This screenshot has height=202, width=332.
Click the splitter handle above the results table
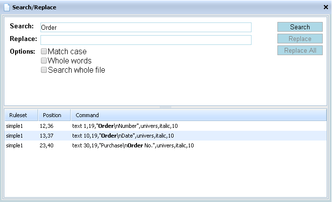(x=166, y=106)
